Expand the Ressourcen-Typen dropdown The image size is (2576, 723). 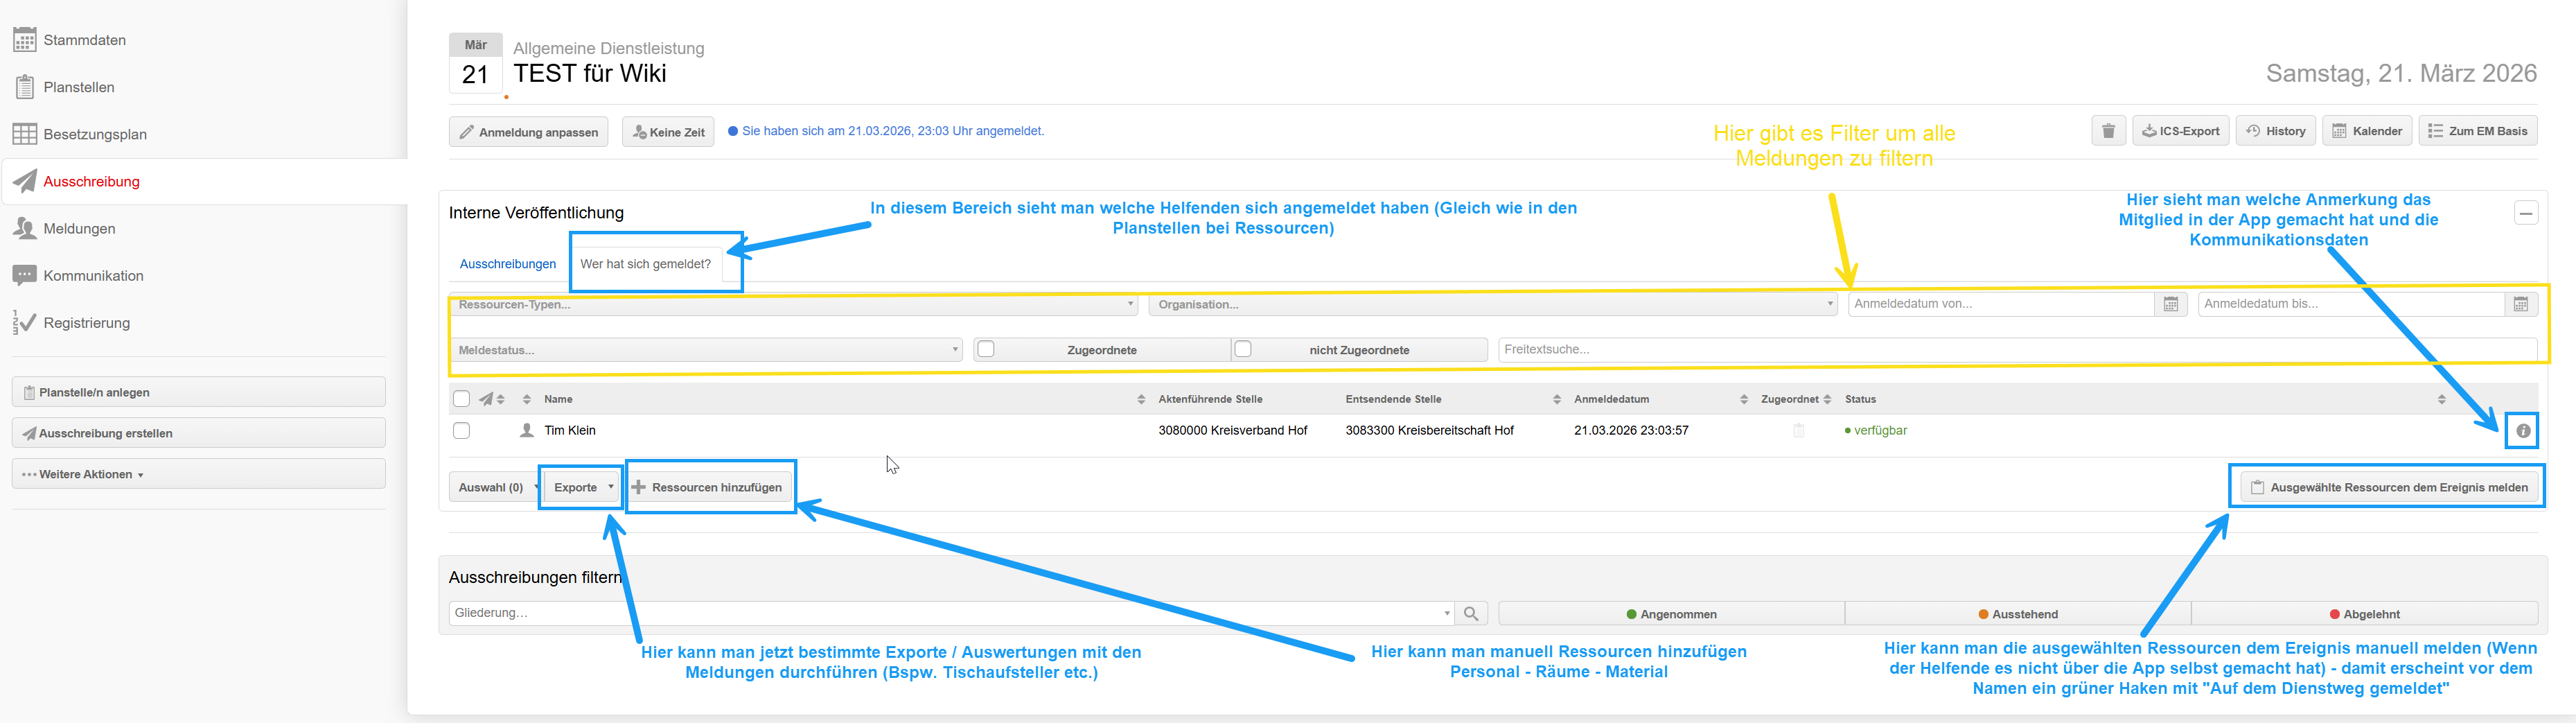pos(793,305)
